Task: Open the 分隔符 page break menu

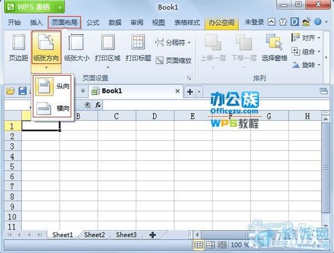Action: coord(173,43)
